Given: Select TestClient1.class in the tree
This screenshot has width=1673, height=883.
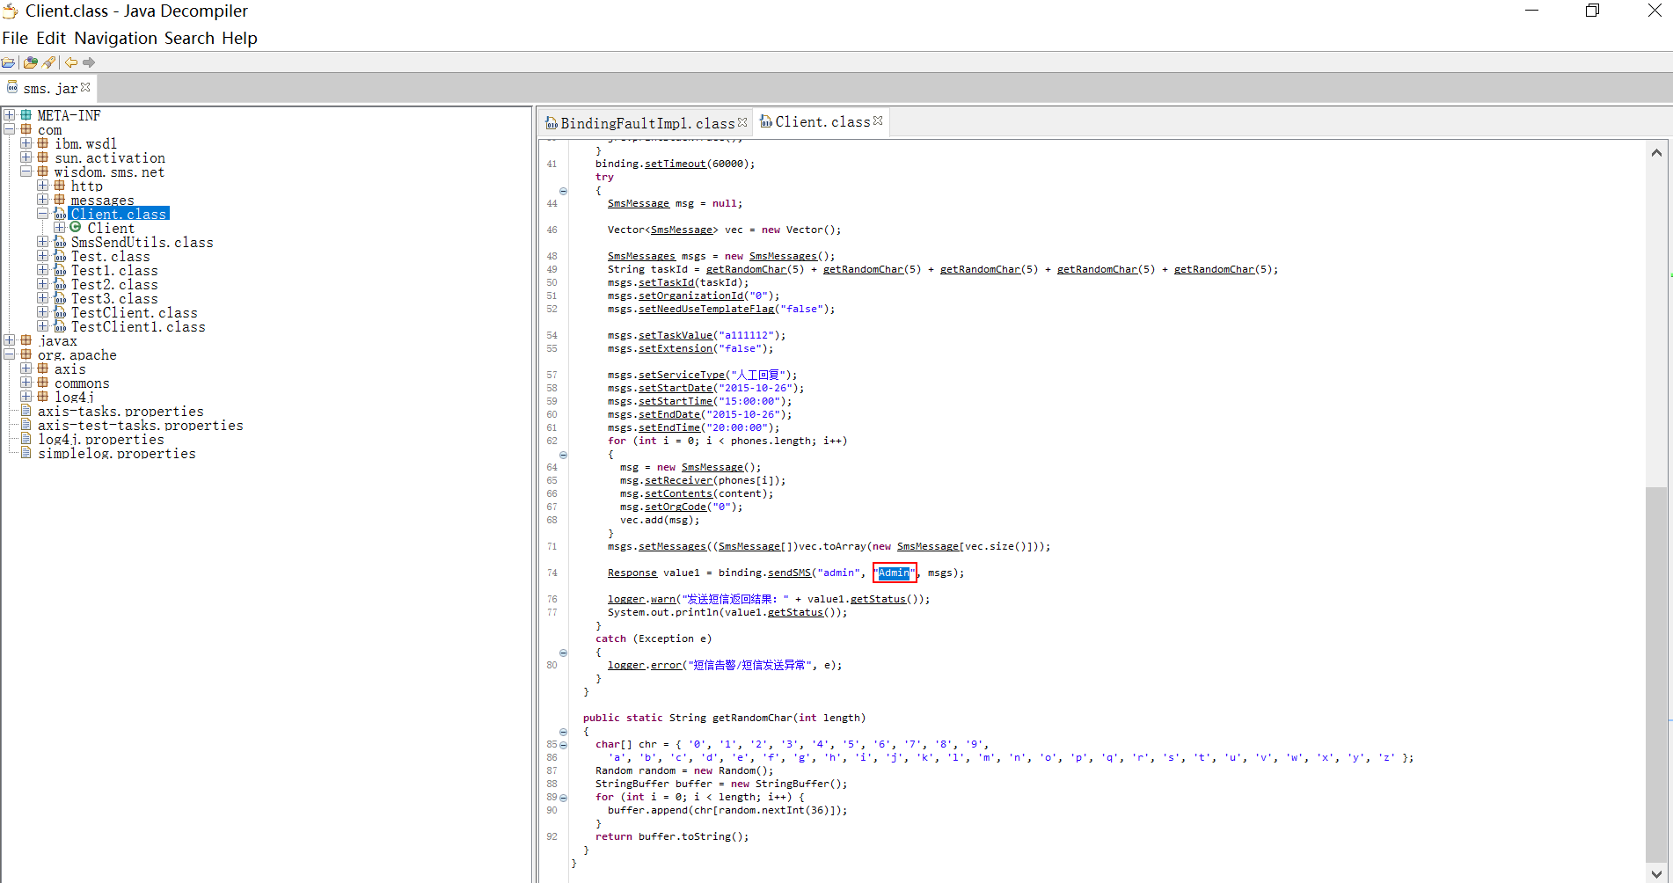Looking at the screenshot, I should click(138, 326).
